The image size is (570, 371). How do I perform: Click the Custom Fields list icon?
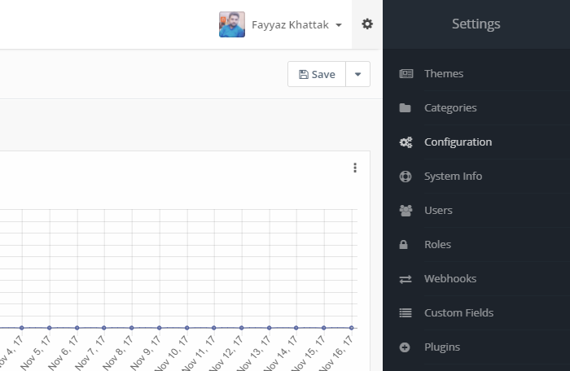coord(406,313)
